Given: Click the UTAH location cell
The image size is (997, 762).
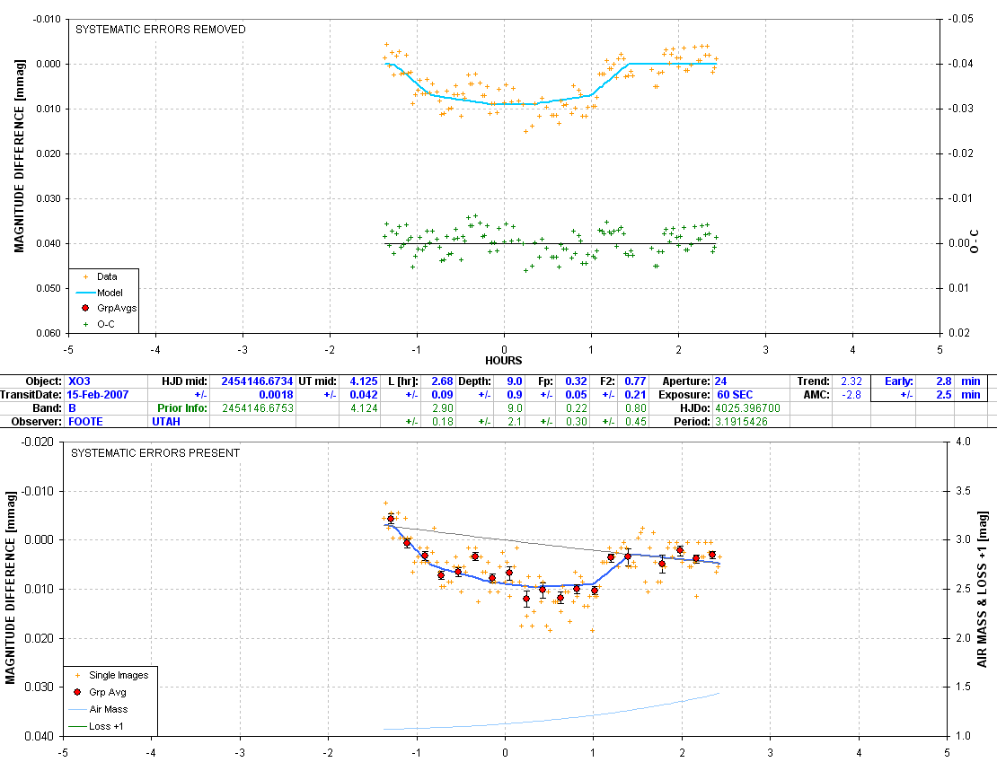Looking at the screenshot, I should coord(166,421).
